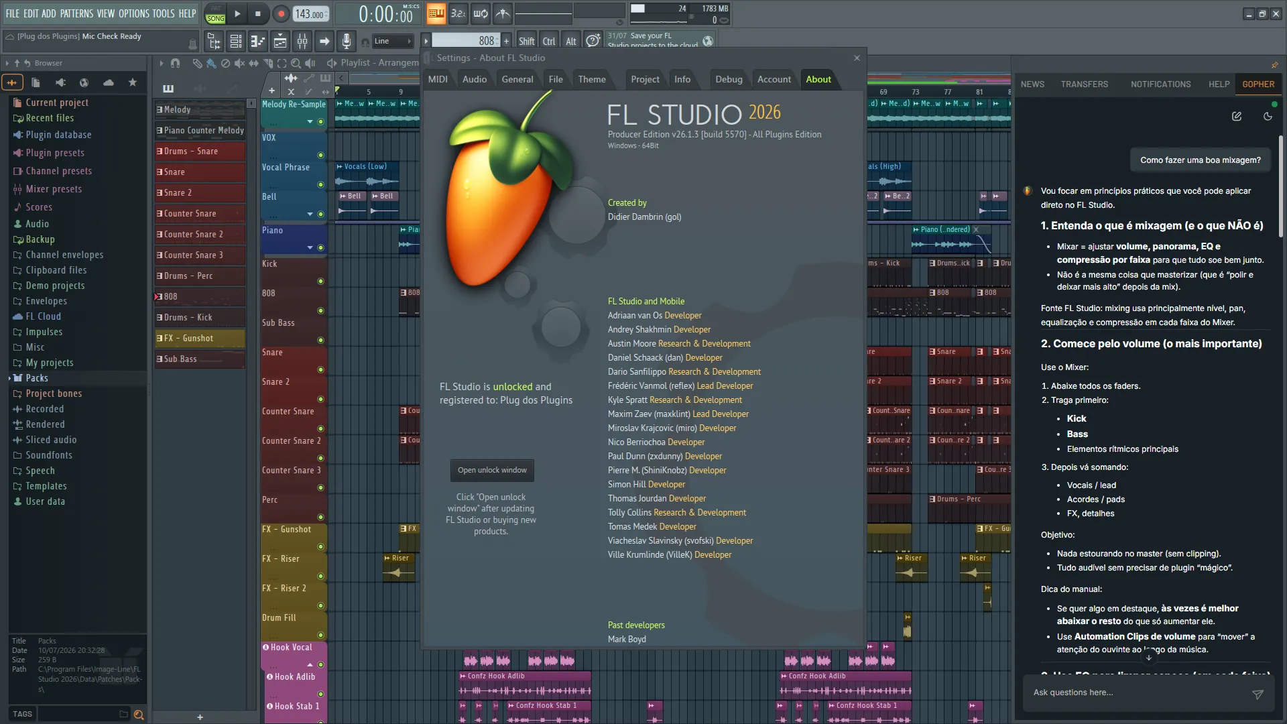The height and width of the screenshot is (724, 1287).
Task: Select the Drums - Kick pattern
Action: click(200, 317)
